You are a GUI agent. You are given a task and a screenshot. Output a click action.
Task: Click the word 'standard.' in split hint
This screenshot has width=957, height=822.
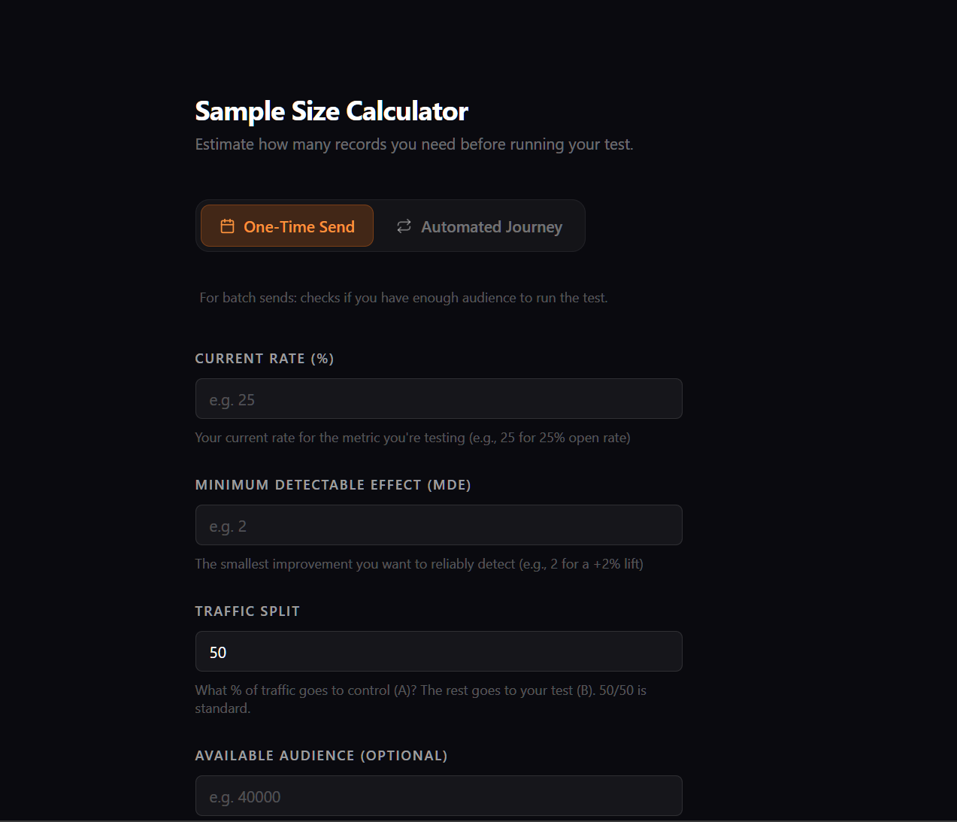pyautogui.click(x=223, y=708)
